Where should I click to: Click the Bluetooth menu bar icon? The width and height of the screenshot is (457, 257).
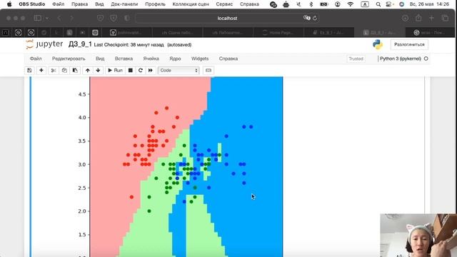[311, 4]
